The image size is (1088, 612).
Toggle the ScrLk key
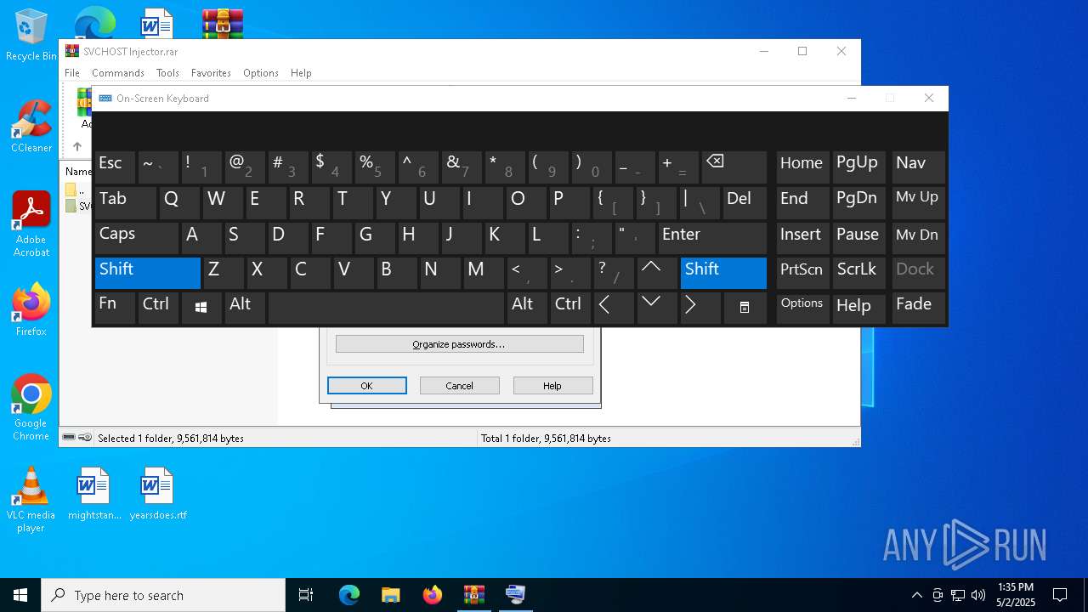859,273
